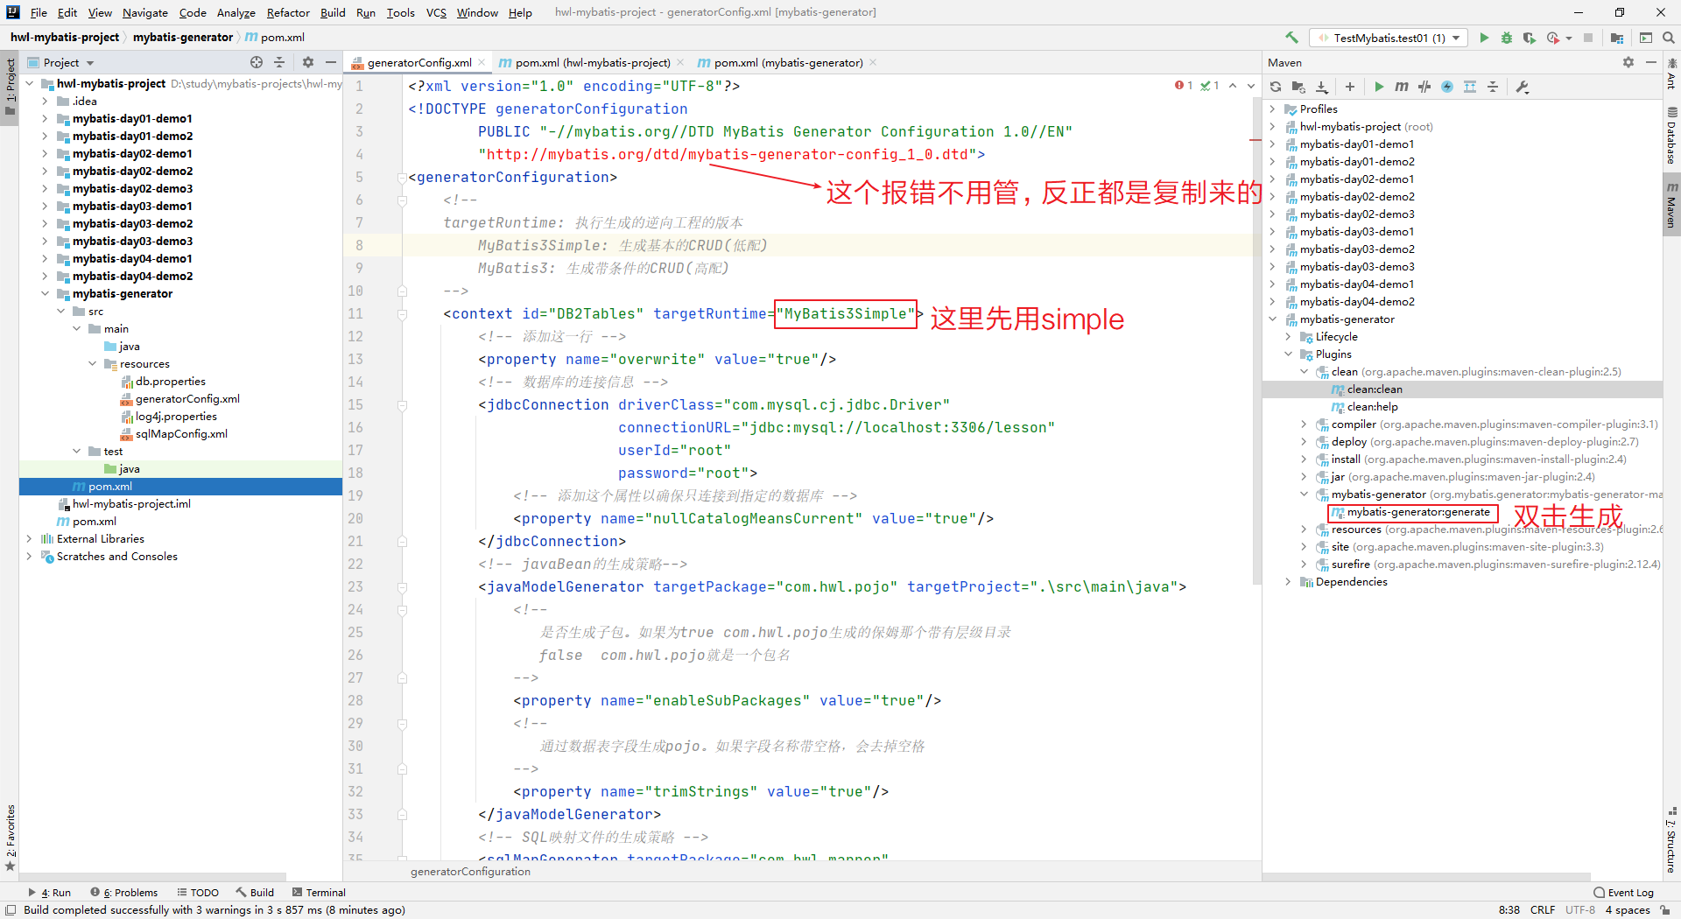The height and width of the screenshot is (919, 1681).
Task: Click UTF-8 encoding in status bar
Action: pos(1580,909)
